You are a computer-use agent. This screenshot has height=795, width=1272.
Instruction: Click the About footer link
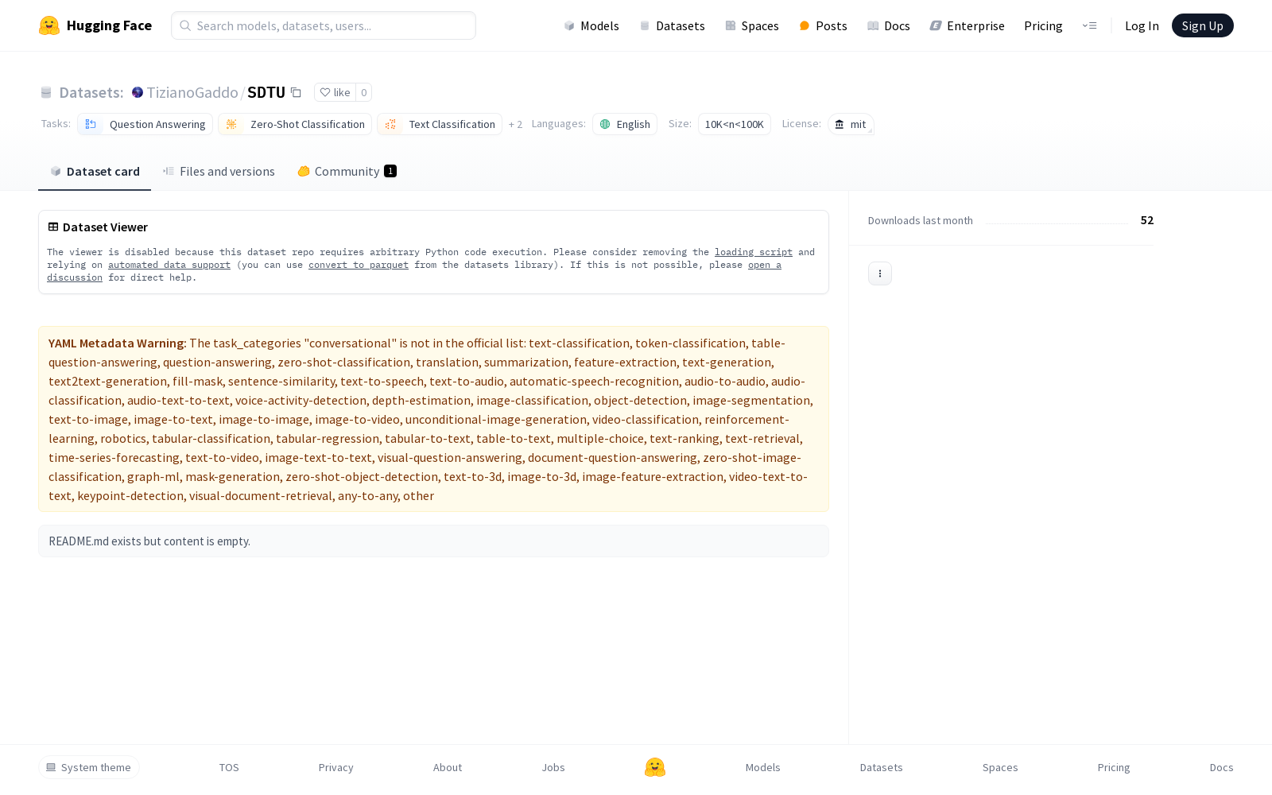(448, 767)
